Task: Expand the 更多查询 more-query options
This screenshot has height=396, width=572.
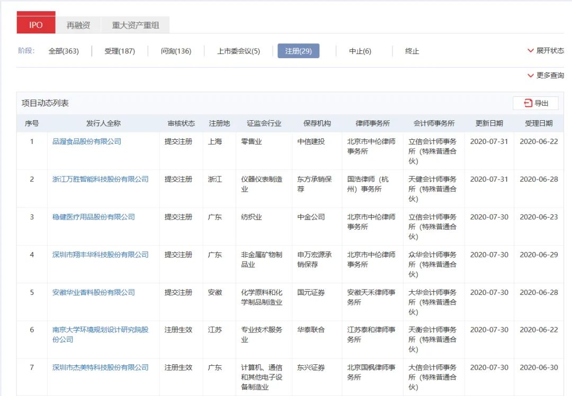Action: (x=531, y=76)
